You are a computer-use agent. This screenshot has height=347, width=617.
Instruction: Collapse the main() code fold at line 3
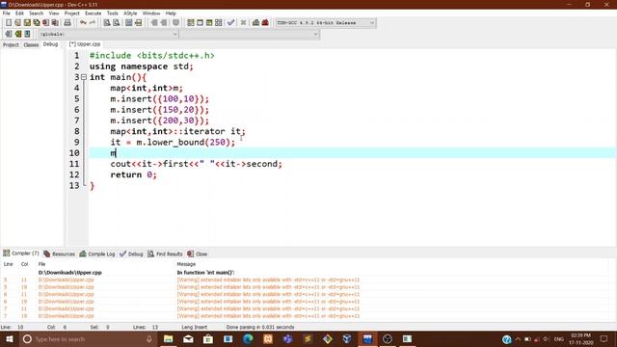point(84,77)
